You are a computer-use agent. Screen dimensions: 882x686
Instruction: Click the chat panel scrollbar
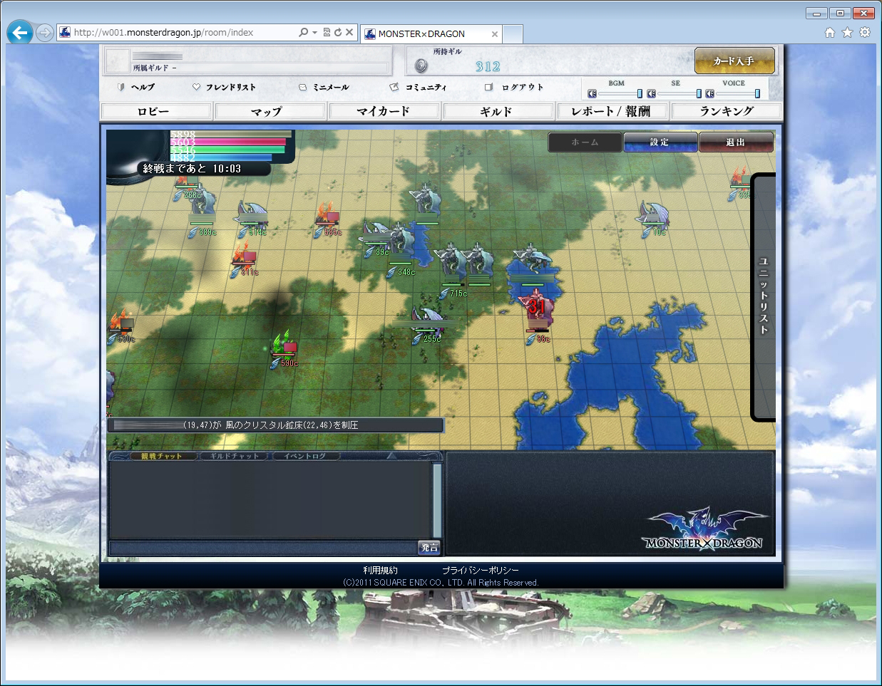[x=437, y=500]
